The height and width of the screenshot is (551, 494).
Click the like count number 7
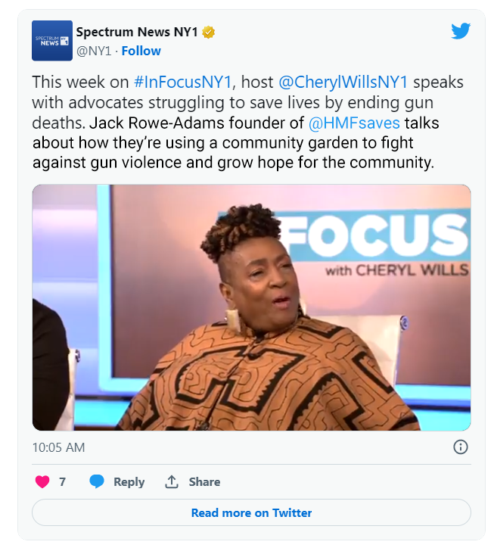click(63, 482)
